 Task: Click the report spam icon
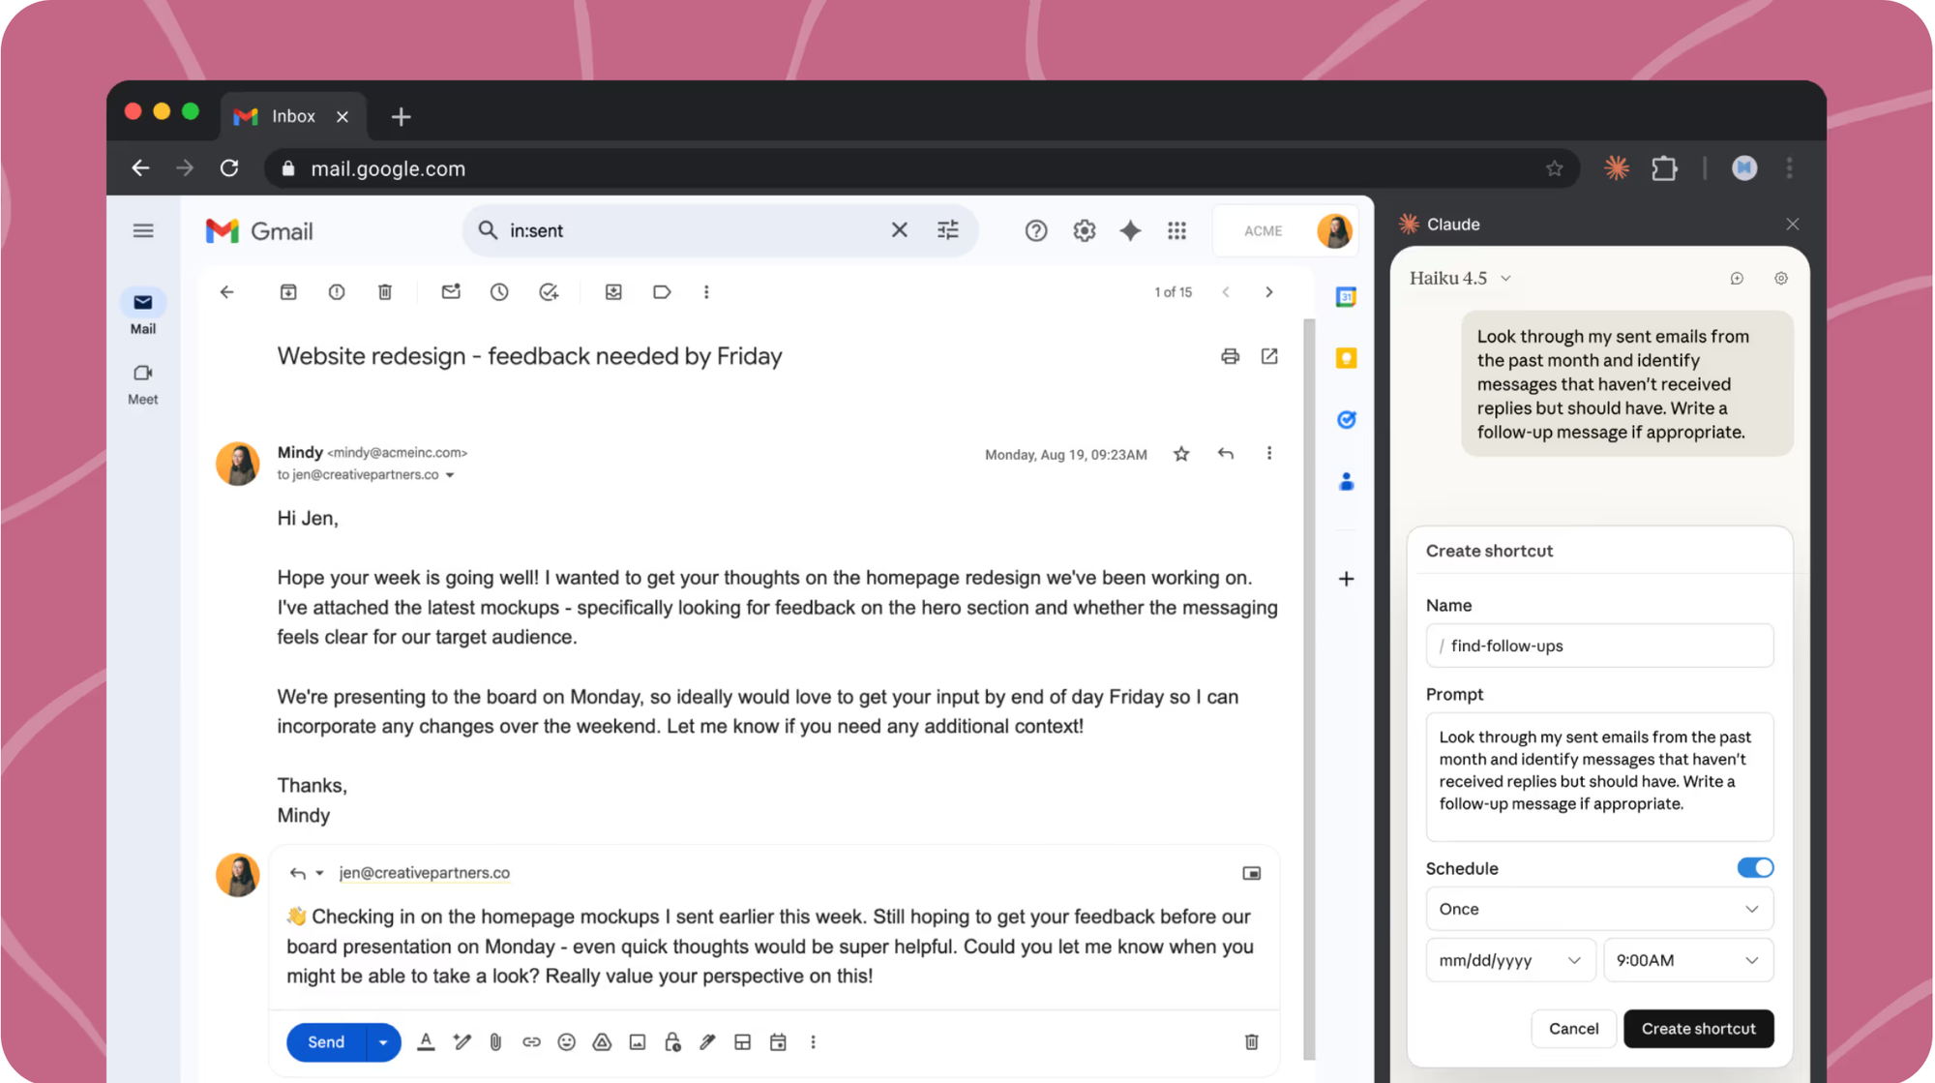pyautogui.click(x=336, y=292)
